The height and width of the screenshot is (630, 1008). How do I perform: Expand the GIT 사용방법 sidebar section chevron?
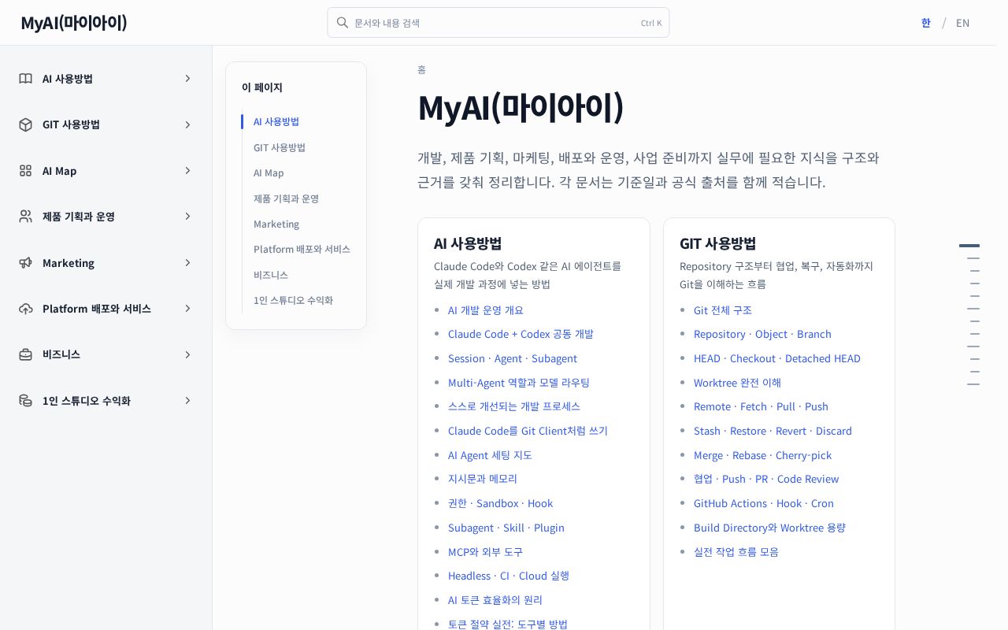[x=187, y=124]
